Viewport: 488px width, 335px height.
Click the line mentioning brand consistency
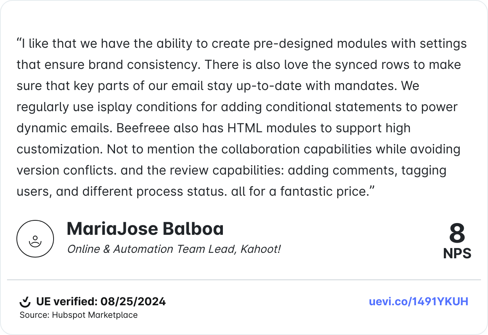pyautogui.click(x=239, y=64)
